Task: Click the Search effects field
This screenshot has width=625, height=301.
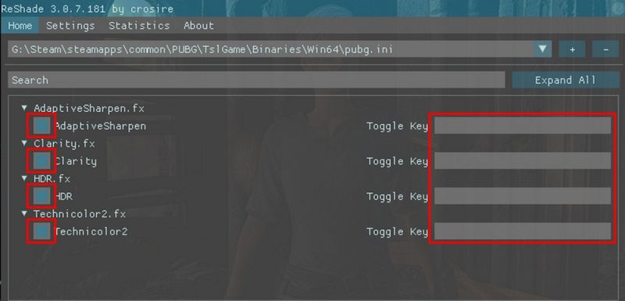Action: [x=256, y=80]
